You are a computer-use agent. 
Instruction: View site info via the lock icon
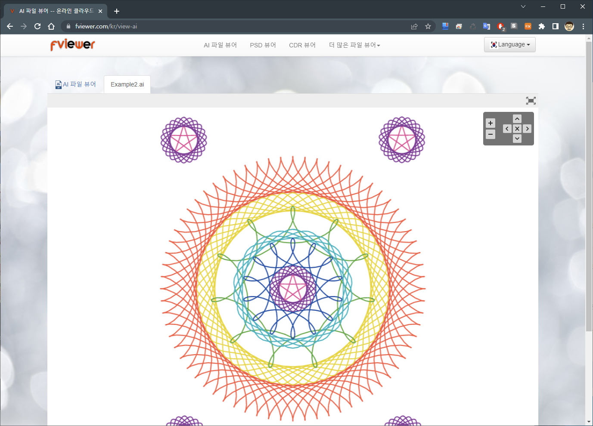[x=68, y=26]
